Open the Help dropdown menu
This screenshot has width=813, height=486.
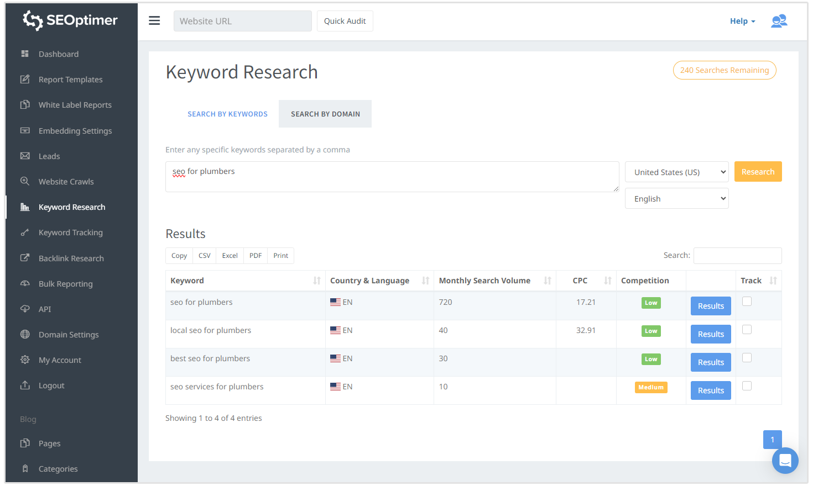[x=742, y=21]
